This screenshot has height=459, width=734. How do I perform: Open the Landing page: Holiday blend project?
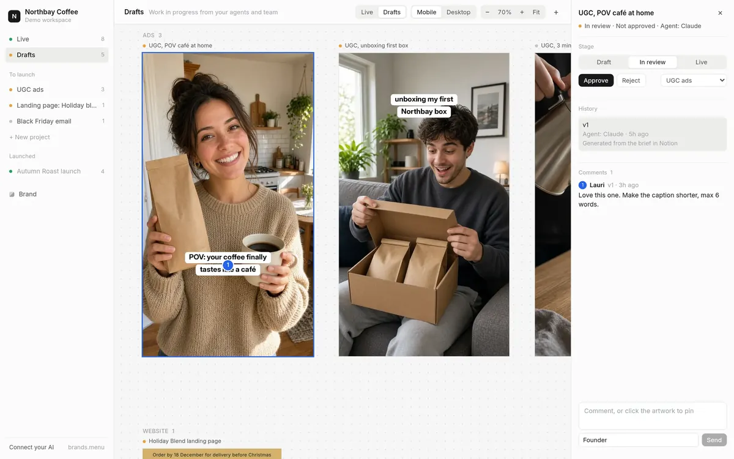pos(57,105)
